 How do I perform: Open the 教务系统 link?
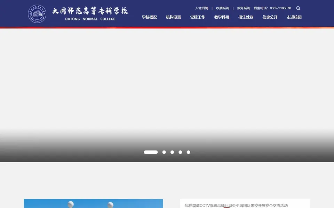click(x=244, y=8)
